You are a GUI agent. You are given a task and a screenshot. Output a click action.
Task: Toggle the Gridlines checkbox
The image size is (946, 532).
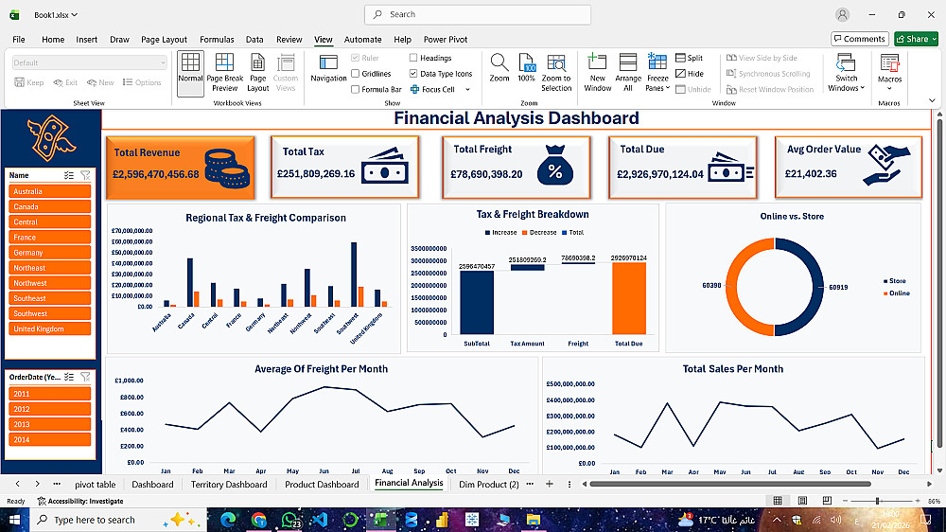(x=356, y=74)
